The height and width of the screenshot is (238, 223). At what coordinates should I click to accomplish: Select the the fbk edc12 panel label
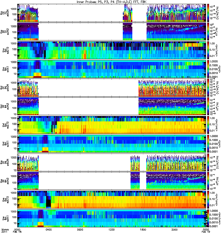click(6, 200)
